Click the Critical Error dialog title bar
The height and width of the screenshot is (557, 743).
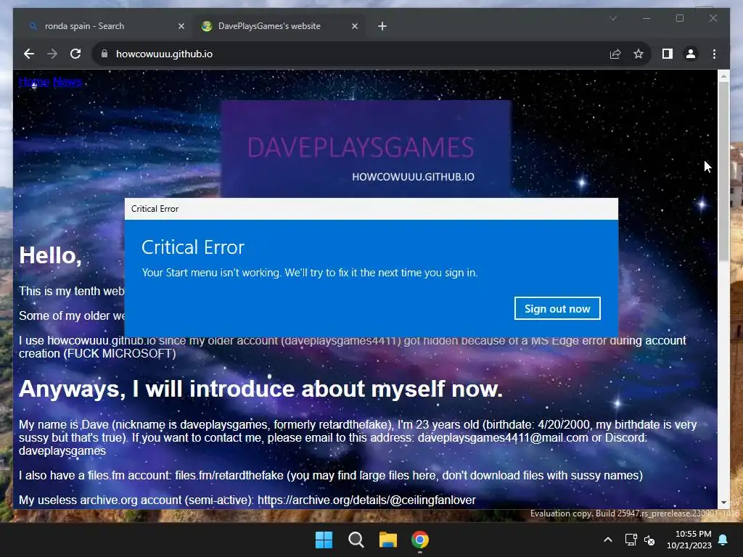pos(371,209)
